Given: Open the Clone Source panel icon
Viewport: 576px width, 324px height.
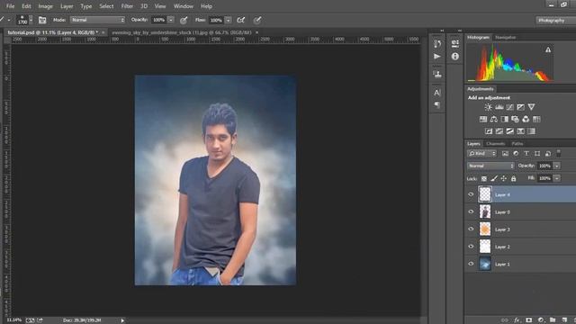Looking at the screenshot, I should [436, 74].
